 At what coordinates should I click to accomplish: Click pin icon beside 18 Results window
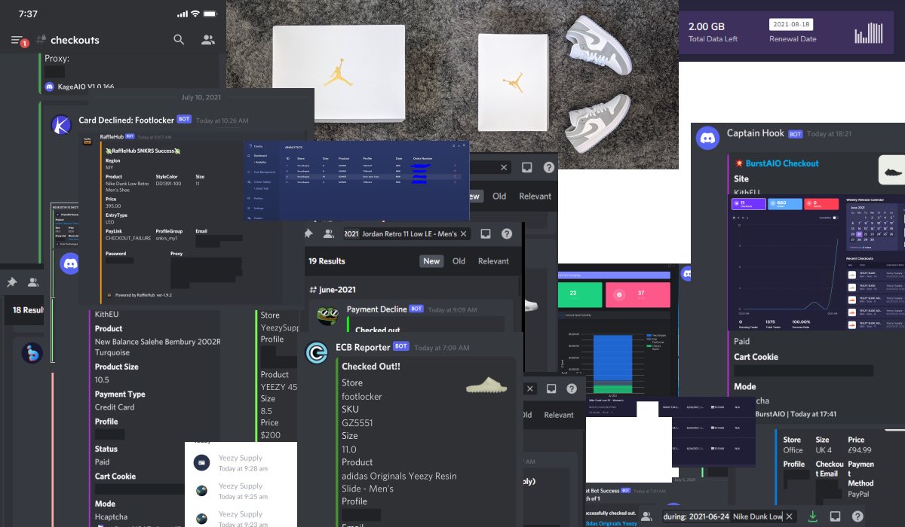coord(11,282)
